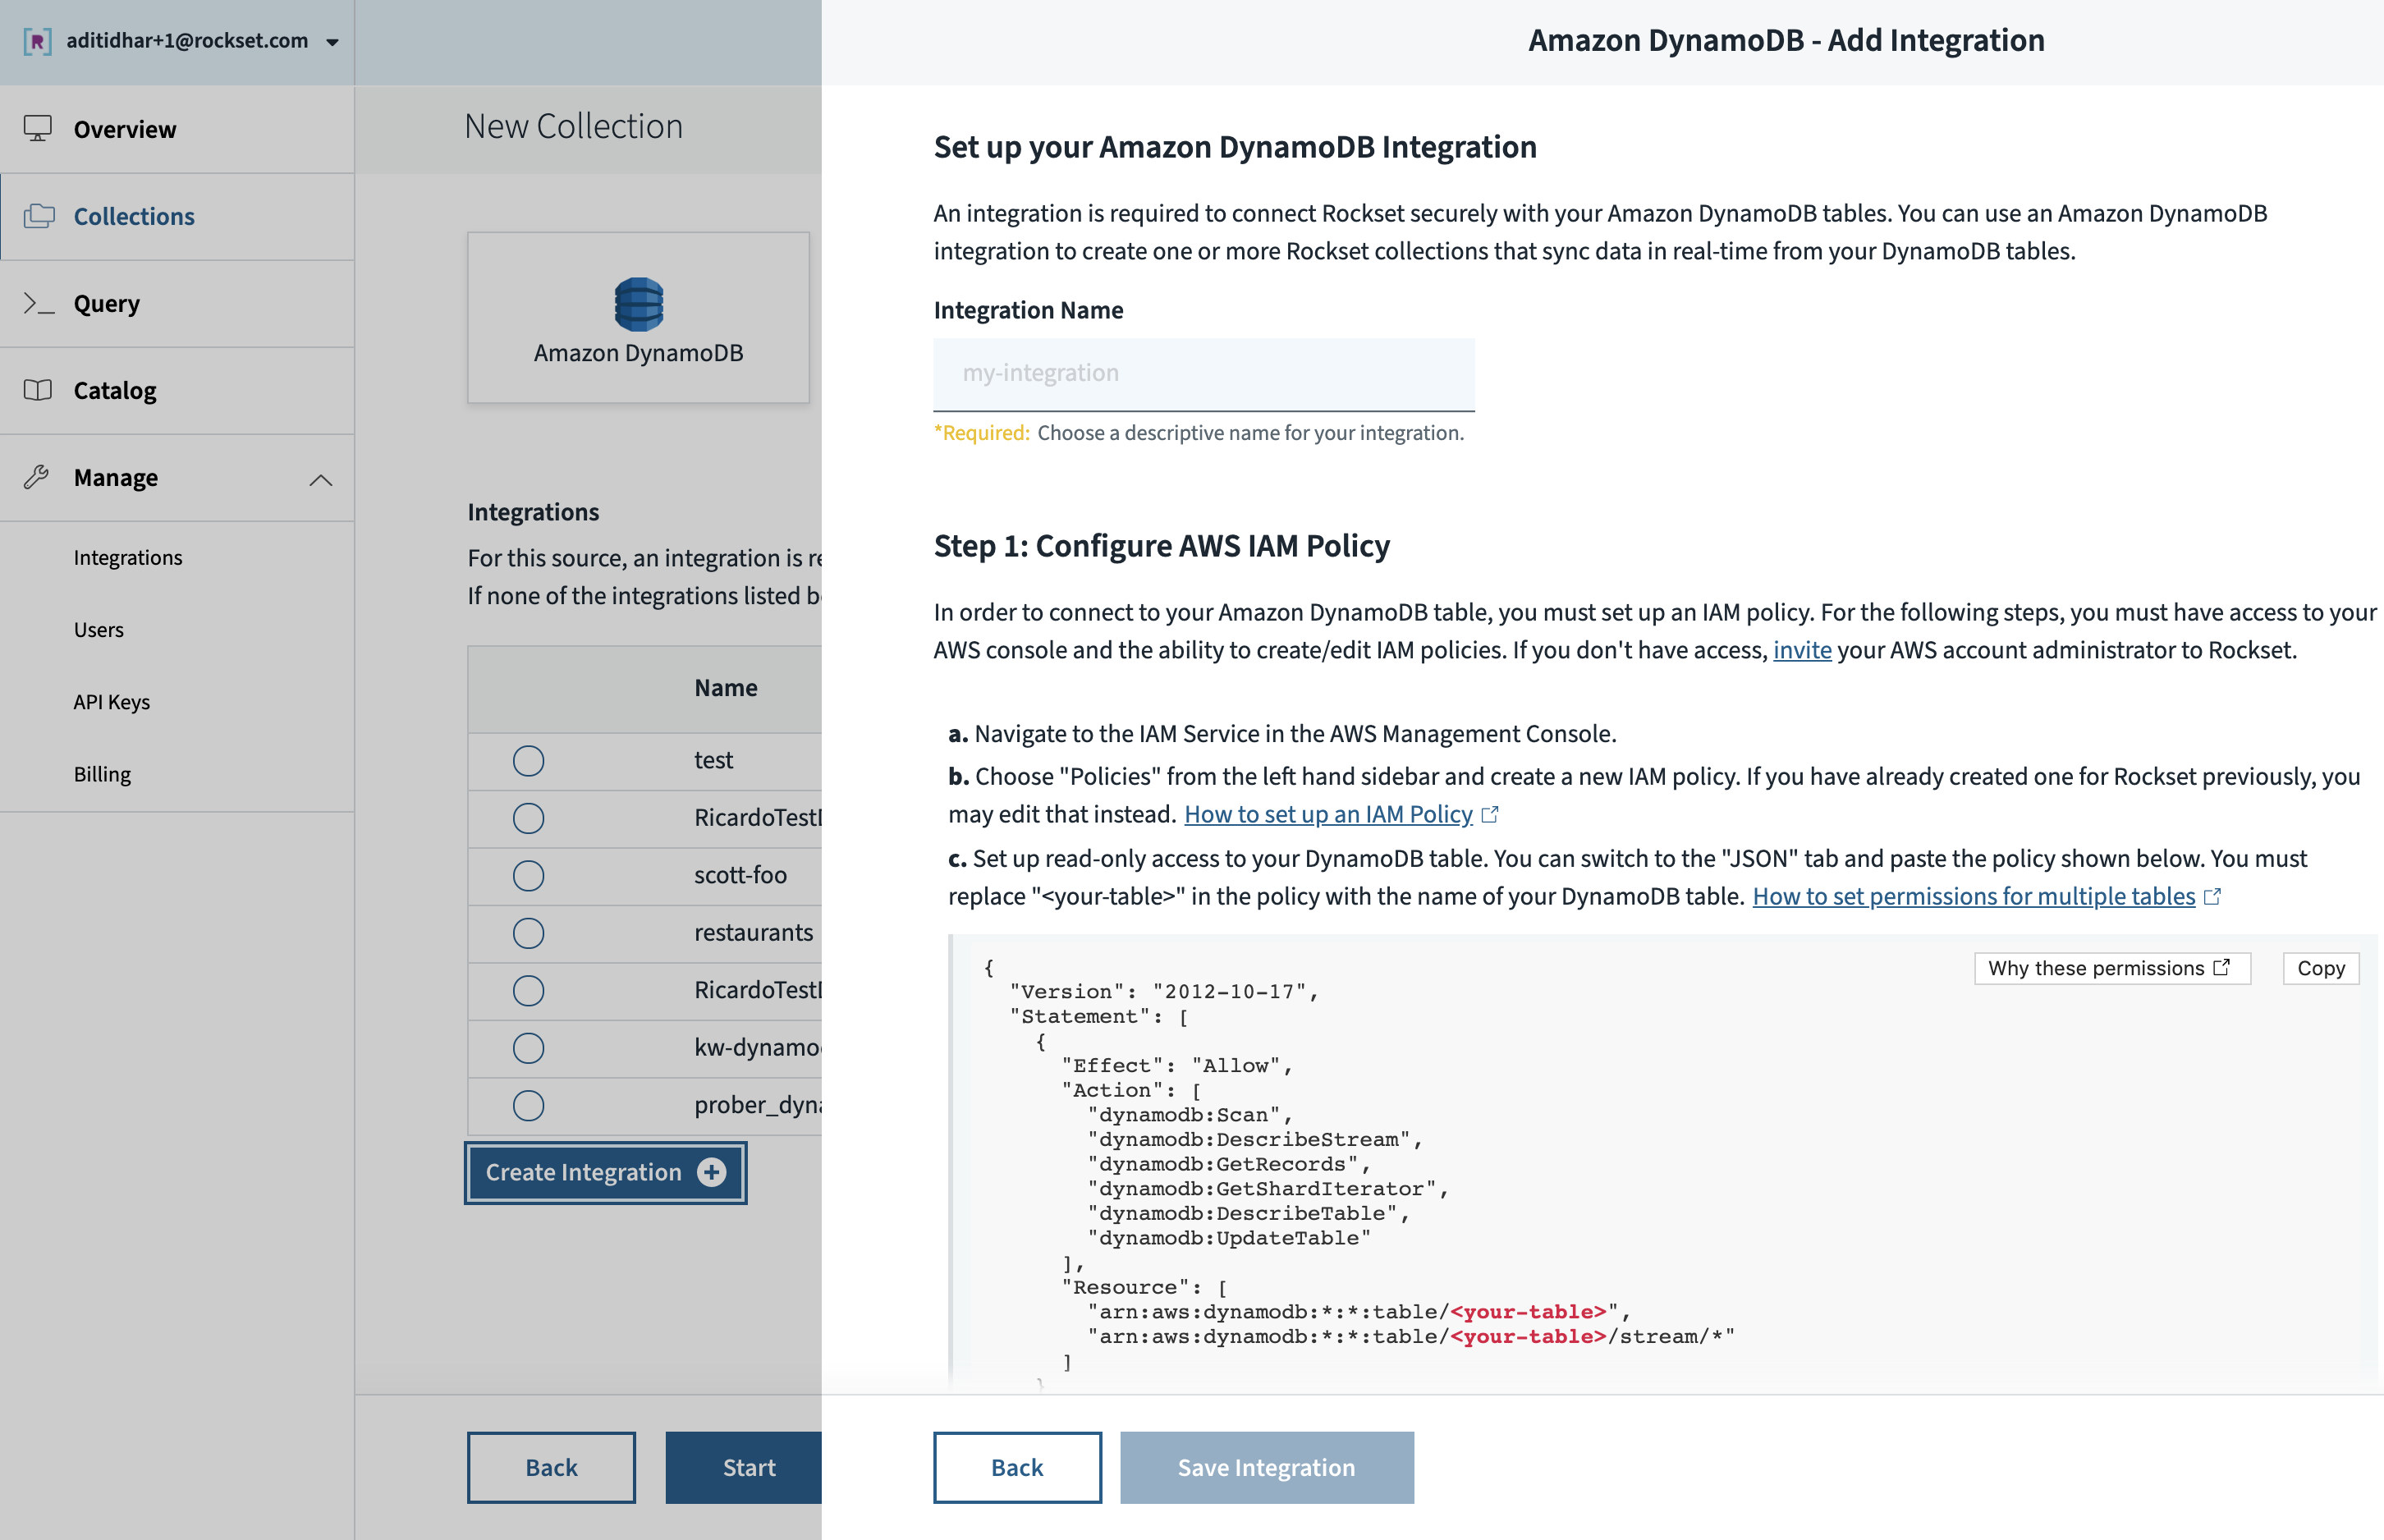The height and width of the screenshot is (1540, 2384).
Task: Open Why these permissions link
Action: coord(2110,968)
